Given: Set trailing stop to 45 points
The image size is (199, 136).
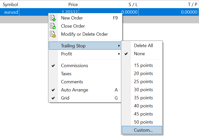Looking at the screenshot, I should click(142, 114).
